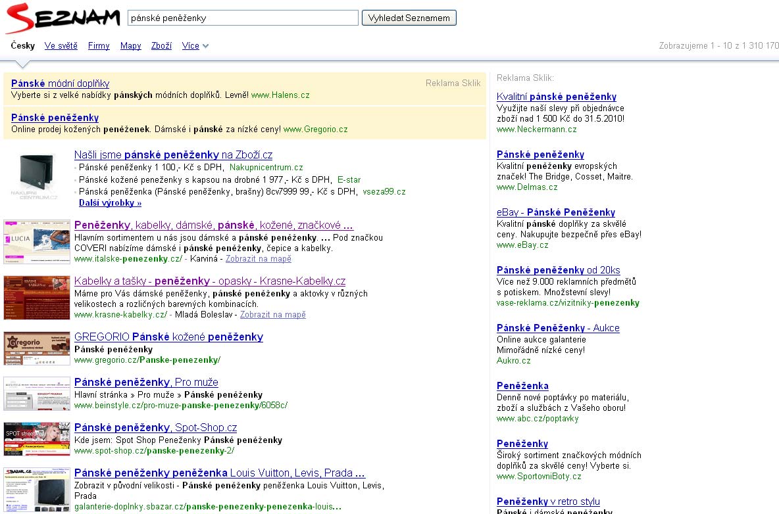The width and height of the screenshot is (779, 514).
Task: Open the Pánské módní doplňky ad link
Action: 60,83
